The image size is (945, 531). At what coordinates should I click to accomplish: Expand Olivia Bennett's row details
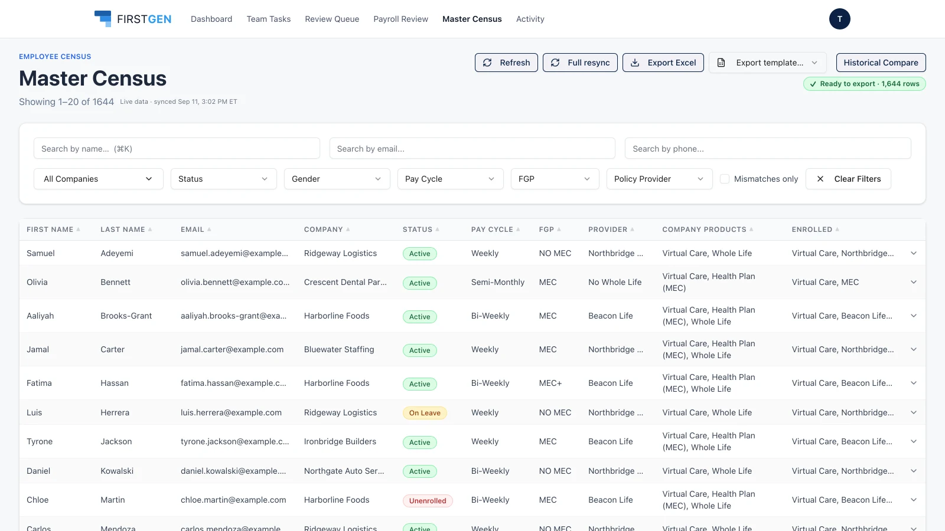914,282
